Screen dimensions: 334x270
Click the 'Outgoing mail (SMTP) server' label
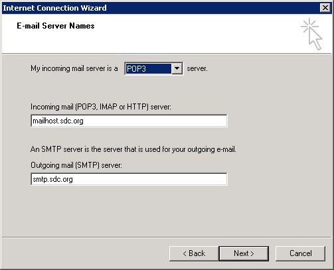coord(76,165)
